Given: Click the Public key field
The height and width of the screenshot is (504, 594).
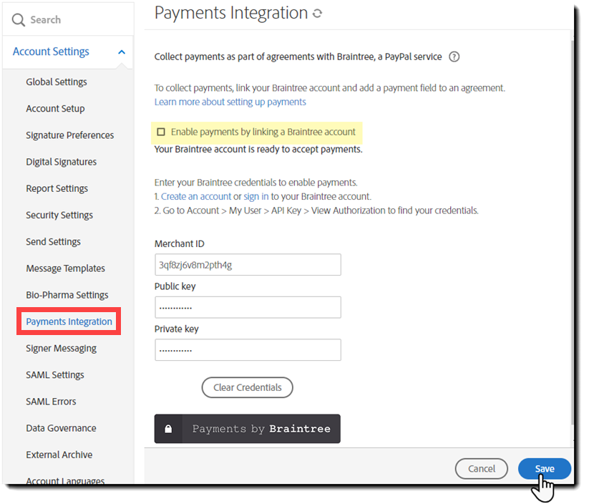Looking at the screenshot, I should [x=248, y=307].
